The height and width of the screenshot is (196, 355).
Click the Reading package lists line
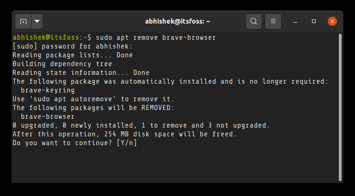coord(73,55)
